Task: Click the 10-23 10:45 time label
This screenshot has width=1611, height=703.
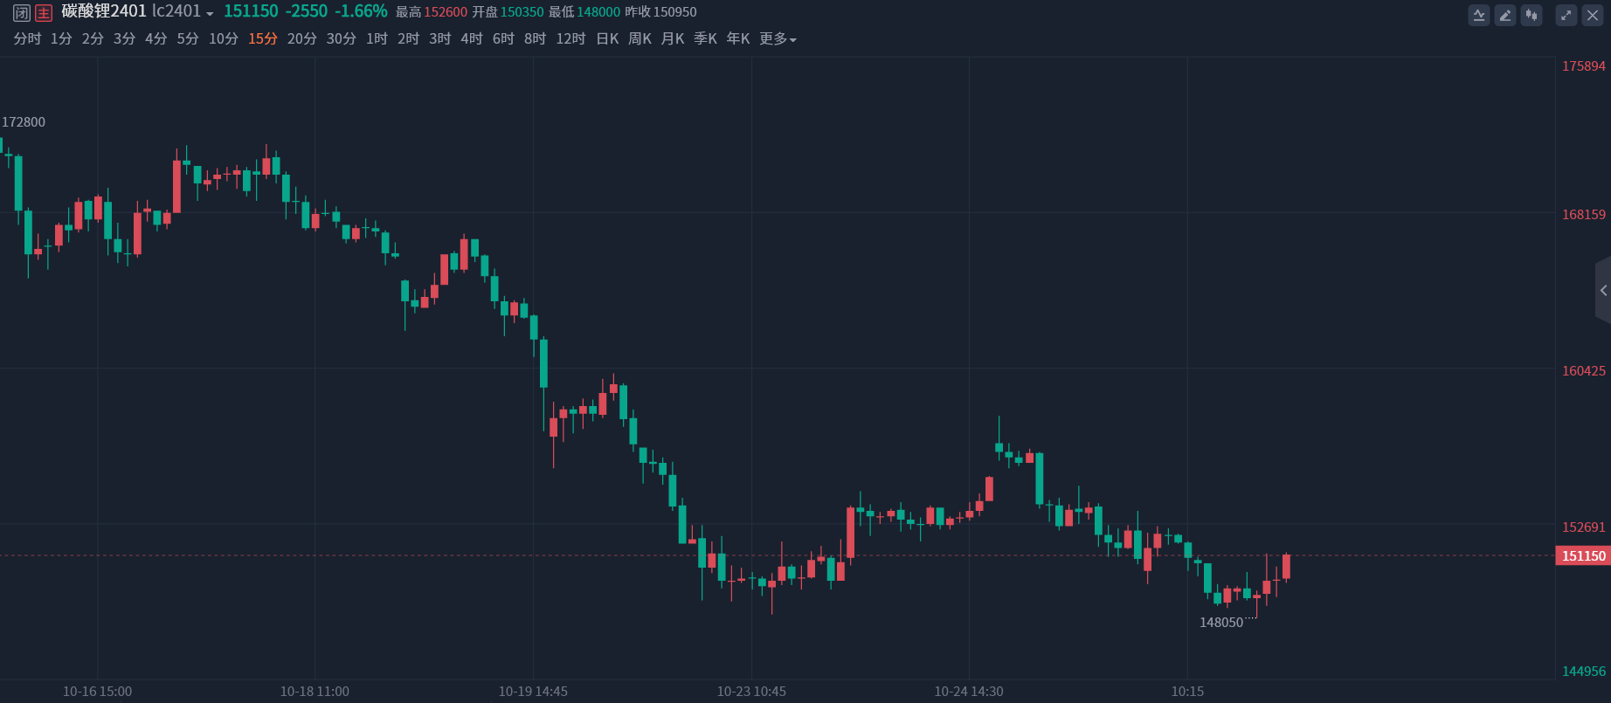Action: 751,692
